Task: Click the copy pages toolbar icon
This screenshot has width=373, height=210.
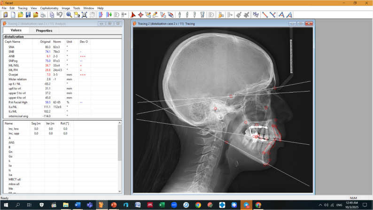Action: click(52, 15)
